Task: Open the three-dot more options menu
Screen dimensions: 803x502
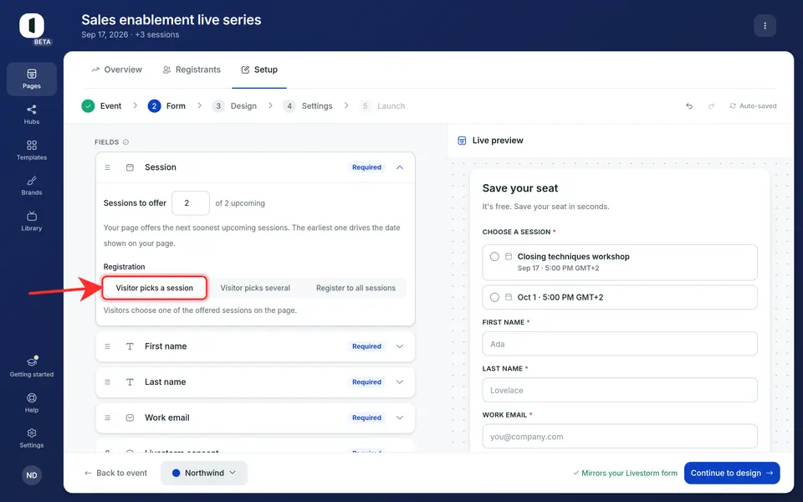Action: (765, 26)
